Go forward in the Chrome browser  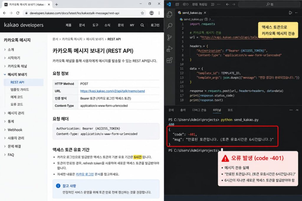click(x=11, y=13)
